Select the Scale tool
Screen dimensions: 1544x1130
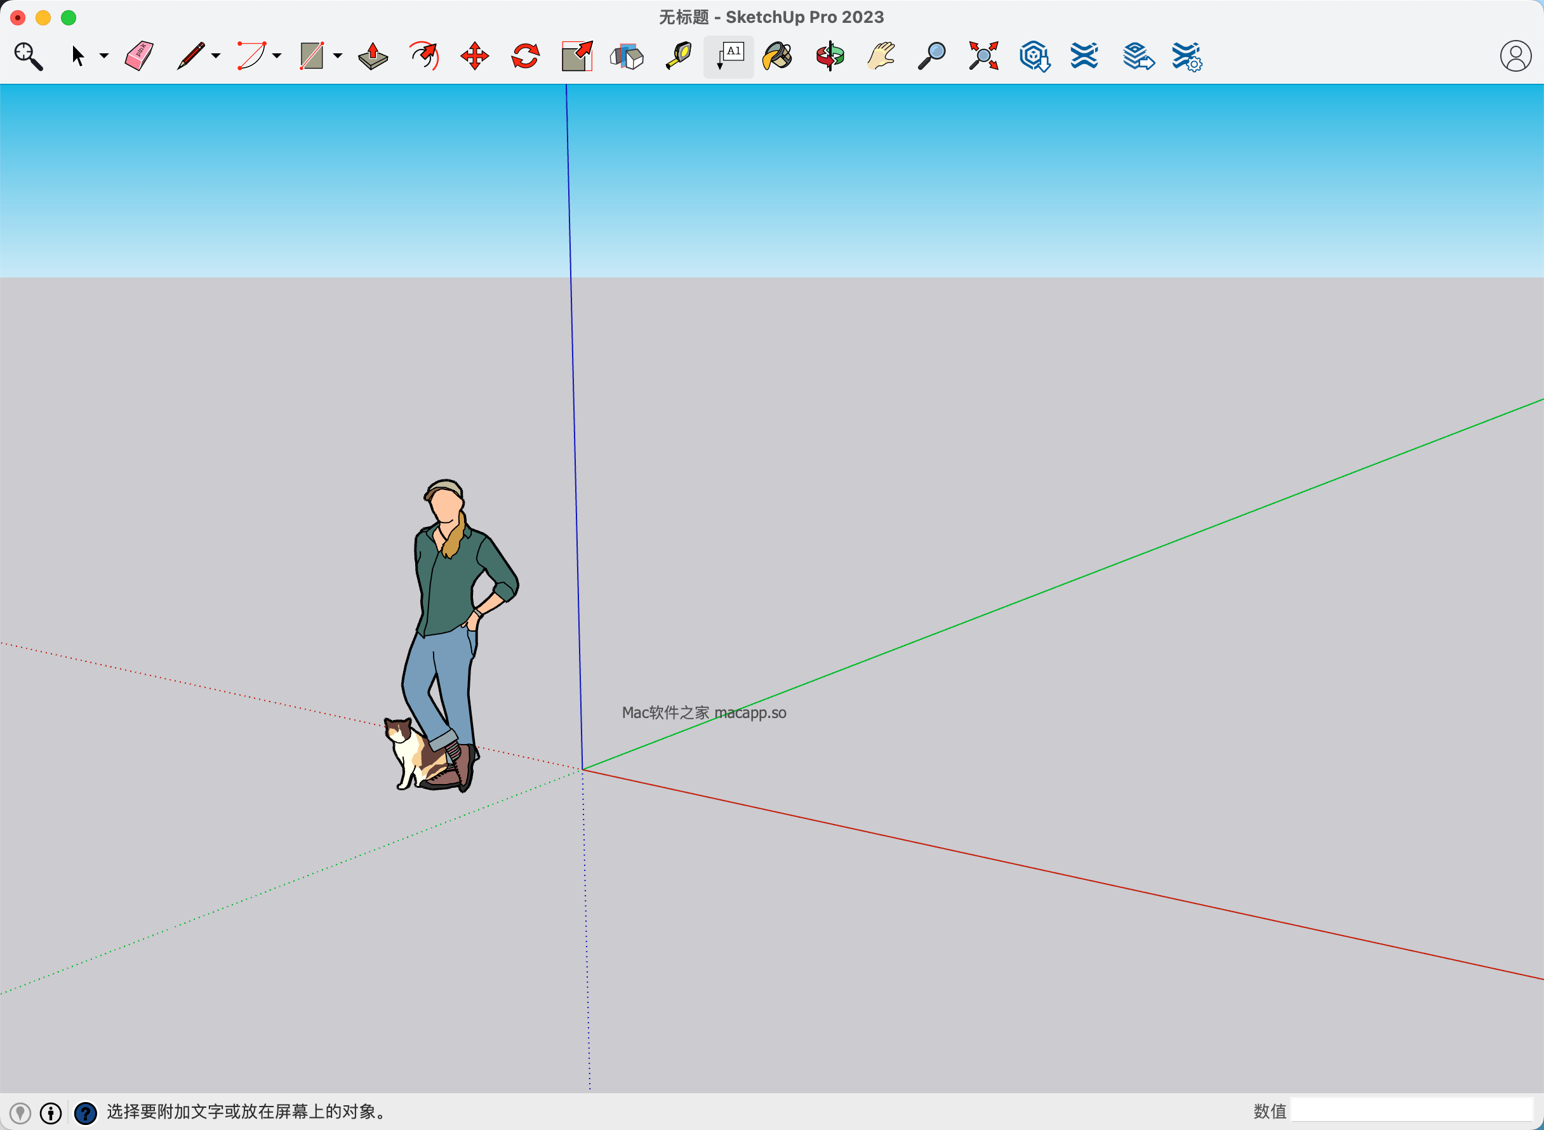coord(576,56)
